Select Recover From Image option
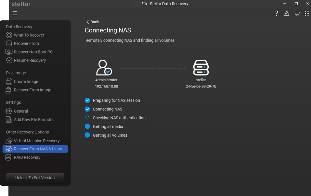Viewport: 311px width, 196px height. [32, 90]
